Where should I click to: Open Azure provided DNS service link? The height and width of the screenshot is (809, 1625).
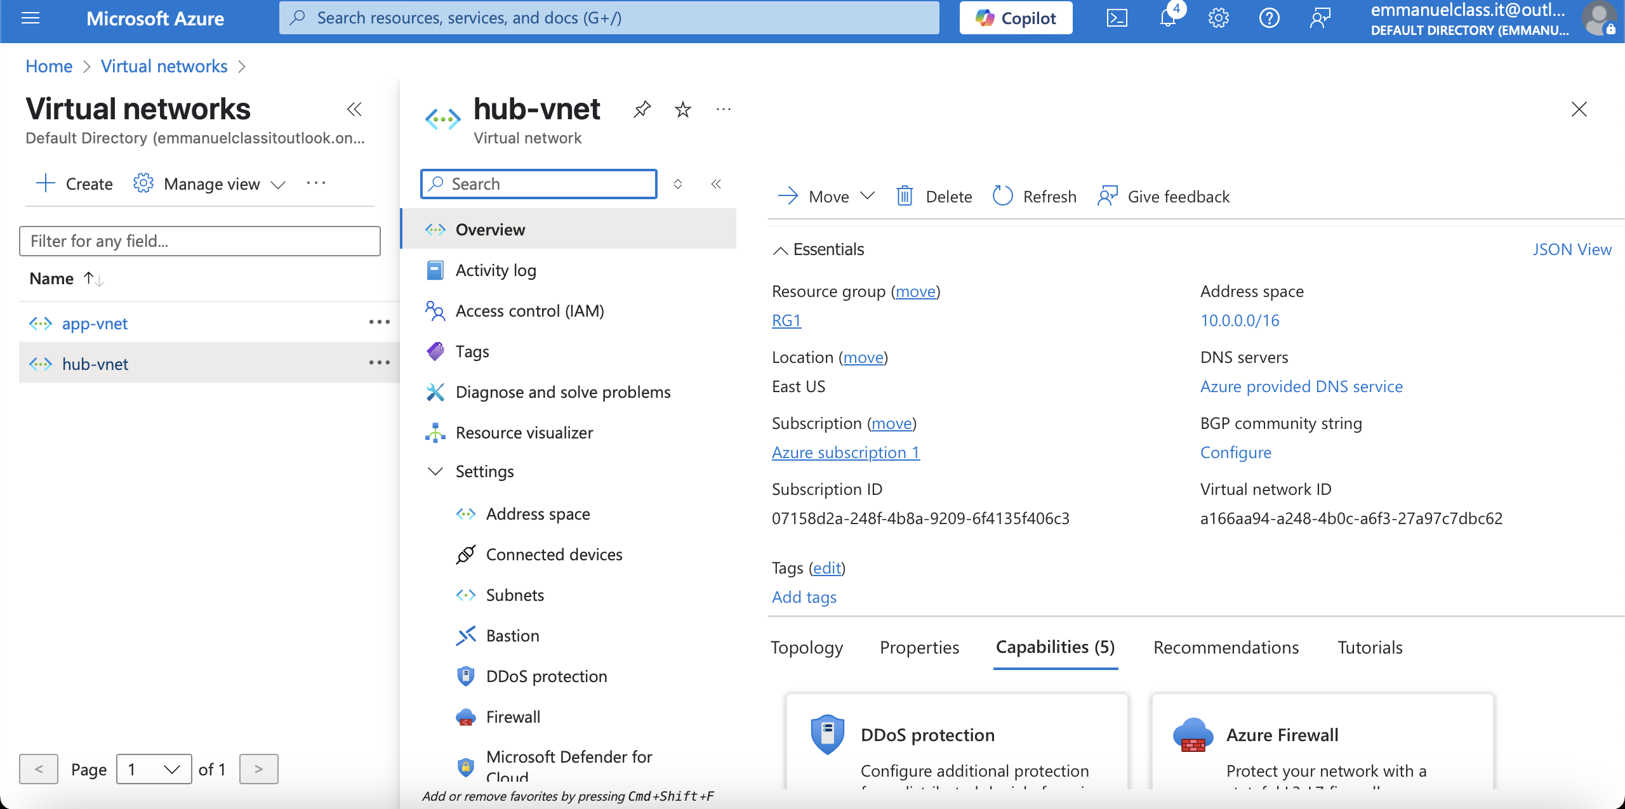[x=1301, y=386]
